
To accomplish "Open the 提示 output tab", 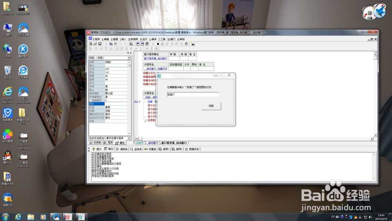I will [x=97, y=149].
